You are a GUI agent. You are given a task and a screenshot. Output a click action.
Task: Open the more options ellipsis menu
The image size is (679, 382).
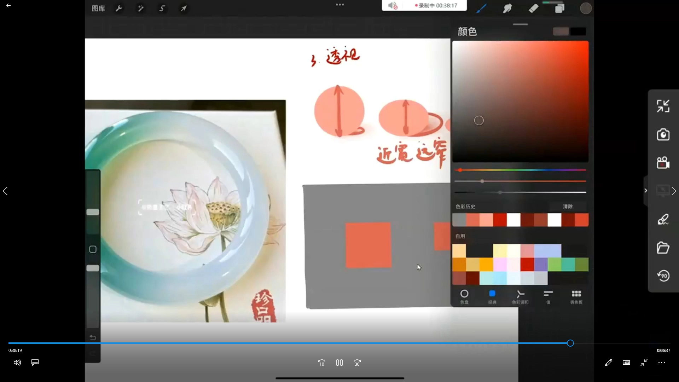(x=662, y=363)
